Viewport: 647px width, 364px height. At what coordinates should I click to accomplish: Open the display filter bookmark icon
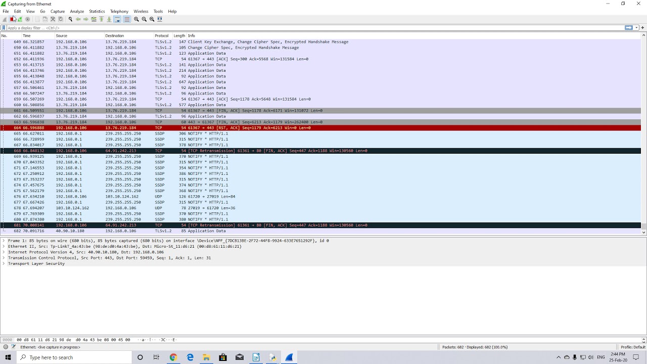coord(4,28)
